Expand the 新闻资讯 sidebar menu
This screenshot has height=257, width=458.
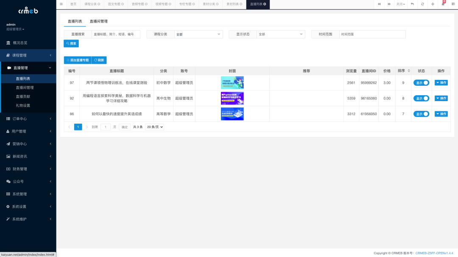28,157
